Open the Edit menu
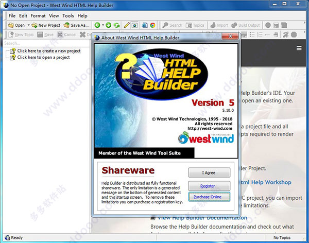Image resolution: width=309 pixels, height=243 pixels. coord(23,16)
